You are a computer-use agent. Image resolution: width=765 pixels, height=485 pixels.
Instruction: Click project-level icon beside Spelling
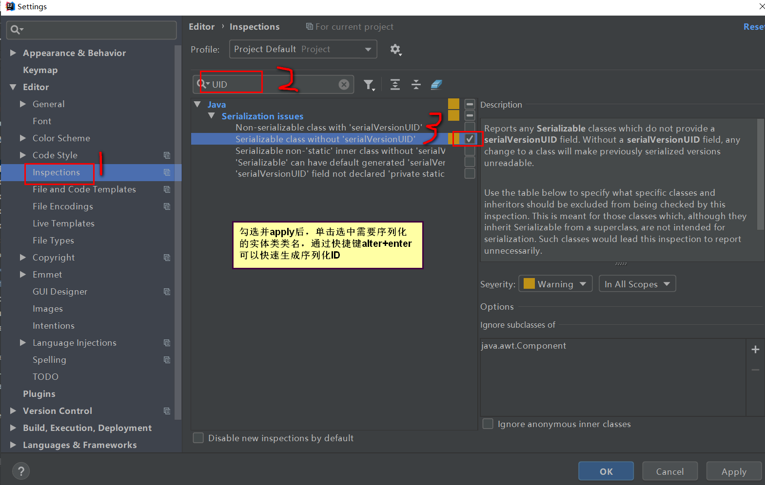coord(167,360)
